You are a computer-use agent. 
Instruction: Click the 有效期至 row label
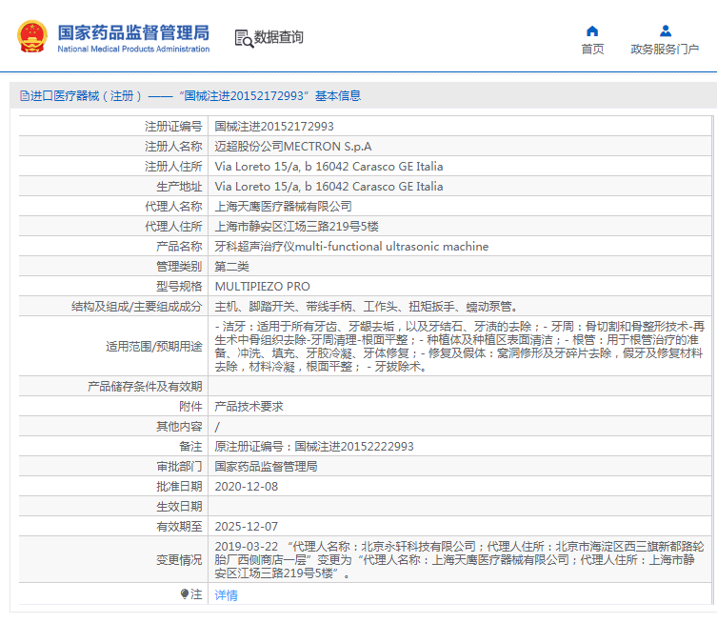click(x=179, y=527)
